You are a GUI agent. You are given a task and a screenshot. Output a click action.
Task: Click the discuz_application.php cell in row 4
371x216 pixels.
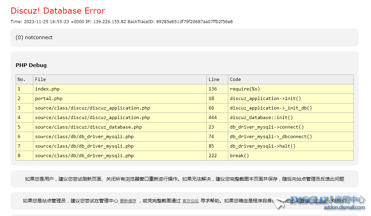[x=120, y=118]
